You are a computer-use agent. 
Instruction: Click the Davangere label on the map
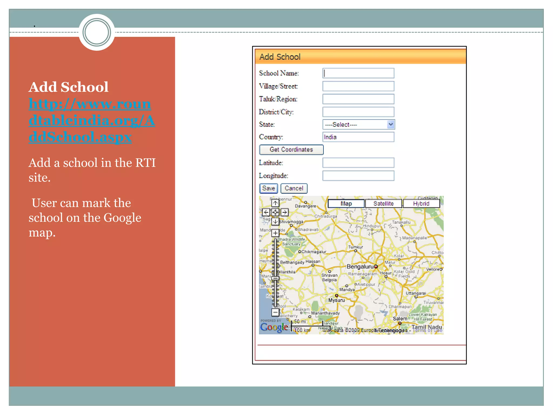(305, 206)
